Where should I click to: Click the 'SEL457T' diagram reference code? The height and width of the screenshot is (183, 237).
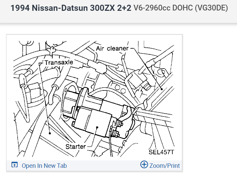[x=161, y=152]
